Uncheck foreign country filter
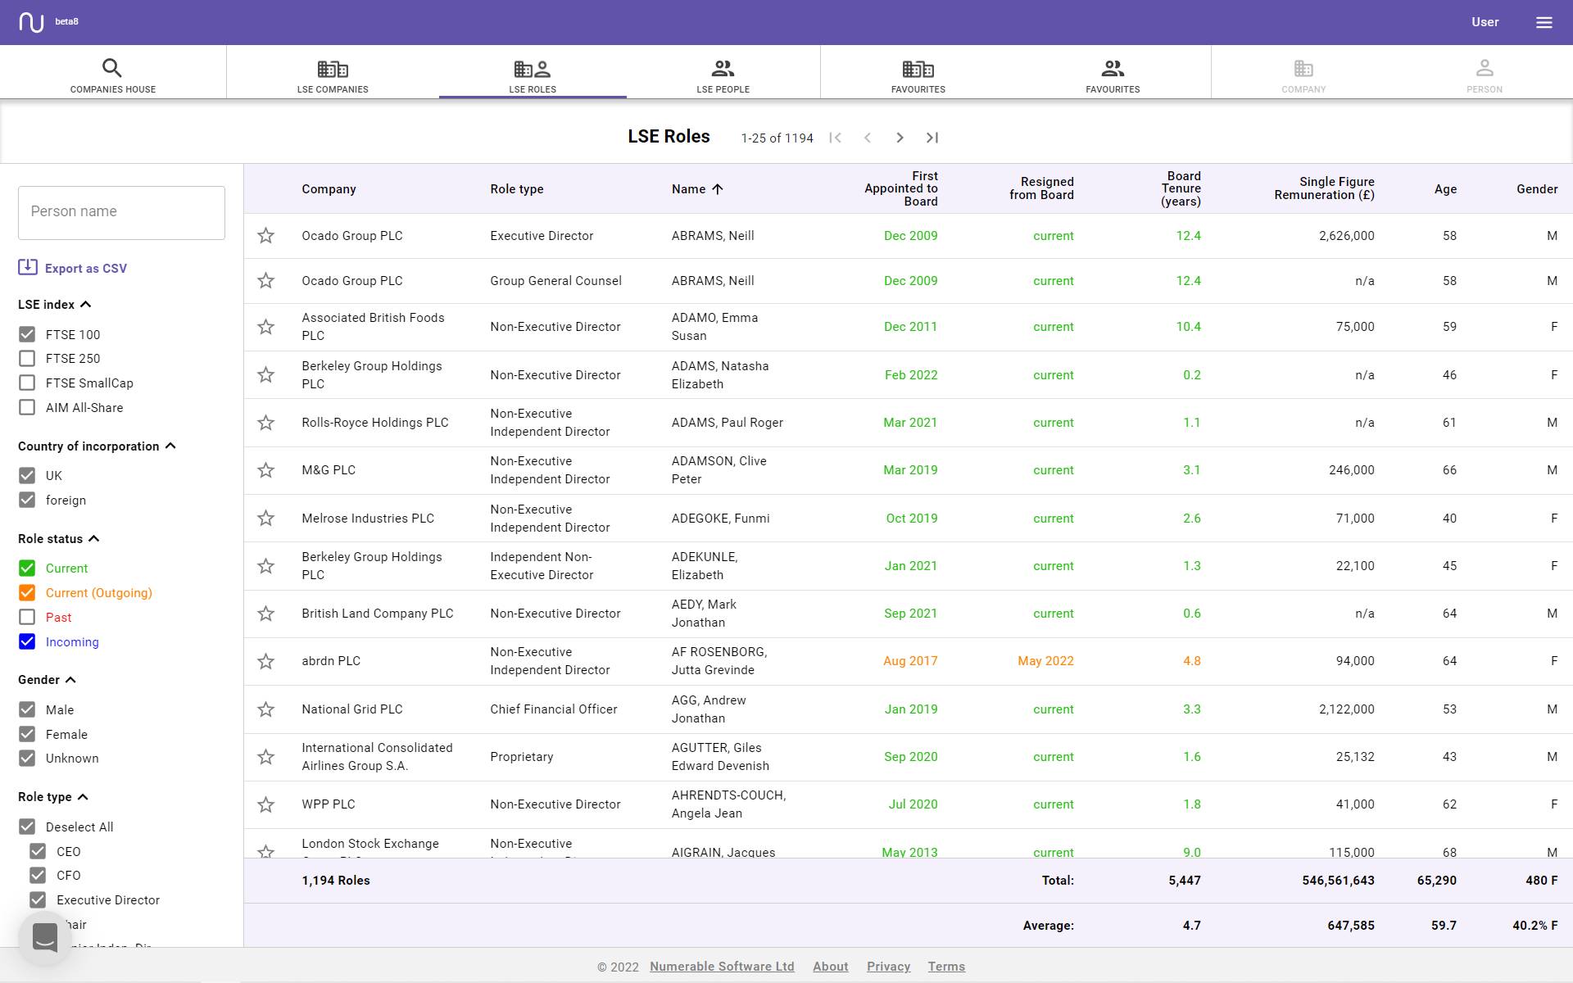 27,500
